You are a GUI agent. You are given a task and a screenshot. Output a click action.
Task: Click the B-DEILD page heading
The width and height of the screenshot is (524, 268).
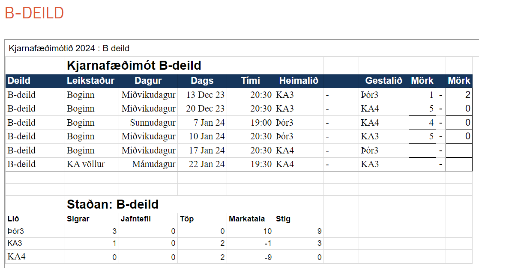tap(34, 13)
